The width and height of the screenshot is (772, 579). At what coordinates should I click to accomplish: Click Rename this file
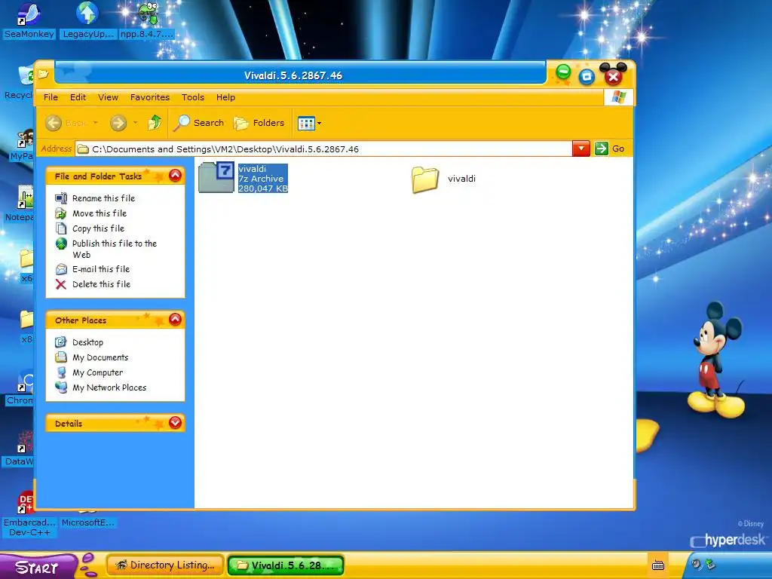(x=103, y=198)
